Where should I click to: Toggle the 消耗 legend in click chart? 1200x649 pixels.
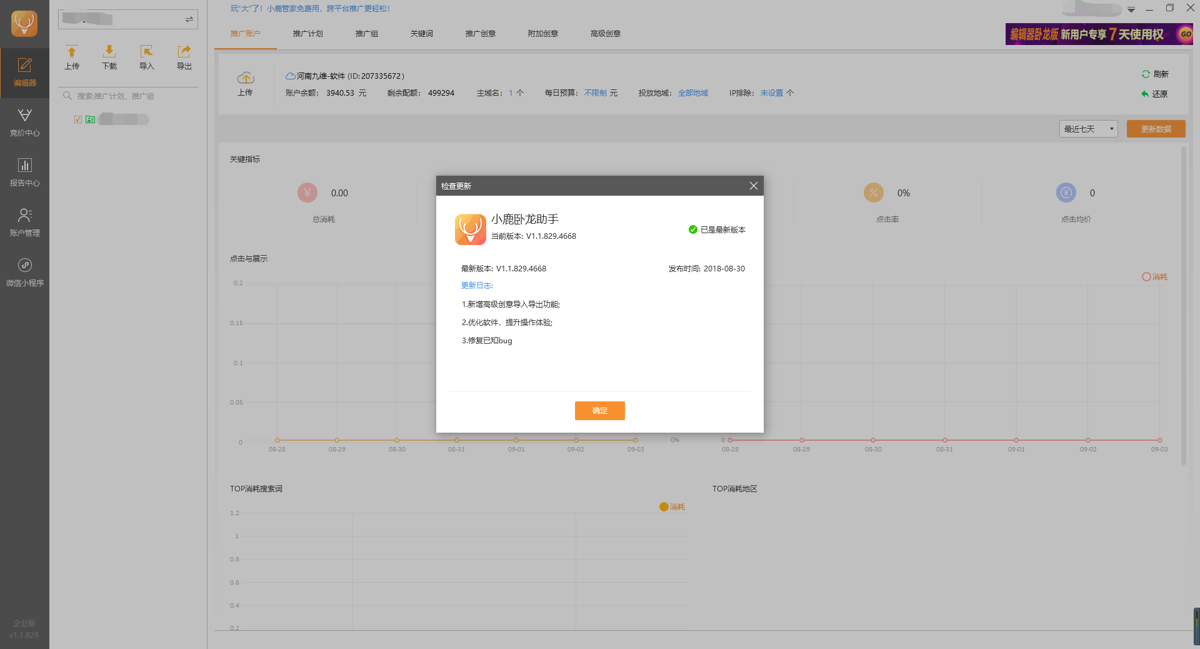click(x=1154, y=276)
